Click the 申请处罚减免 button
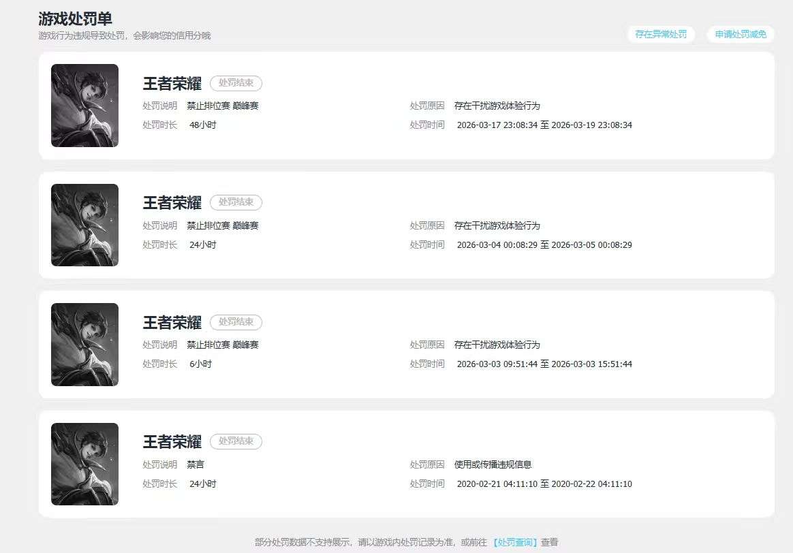The width and height of the screenshot is (793, 553). [741, 34]
